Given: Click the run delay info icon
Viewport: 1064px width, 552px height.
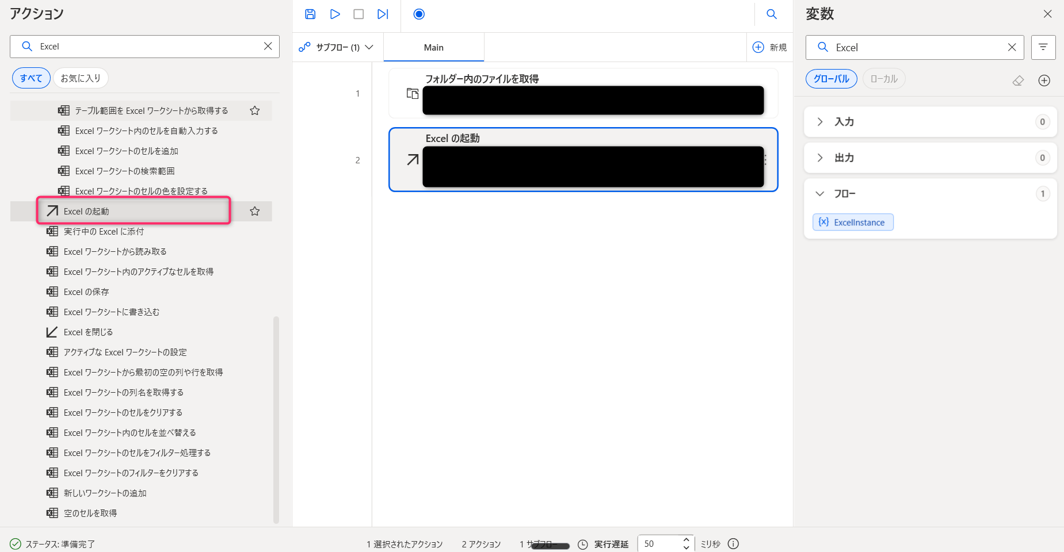Looking at the screenshot, I should pos(733,543).
